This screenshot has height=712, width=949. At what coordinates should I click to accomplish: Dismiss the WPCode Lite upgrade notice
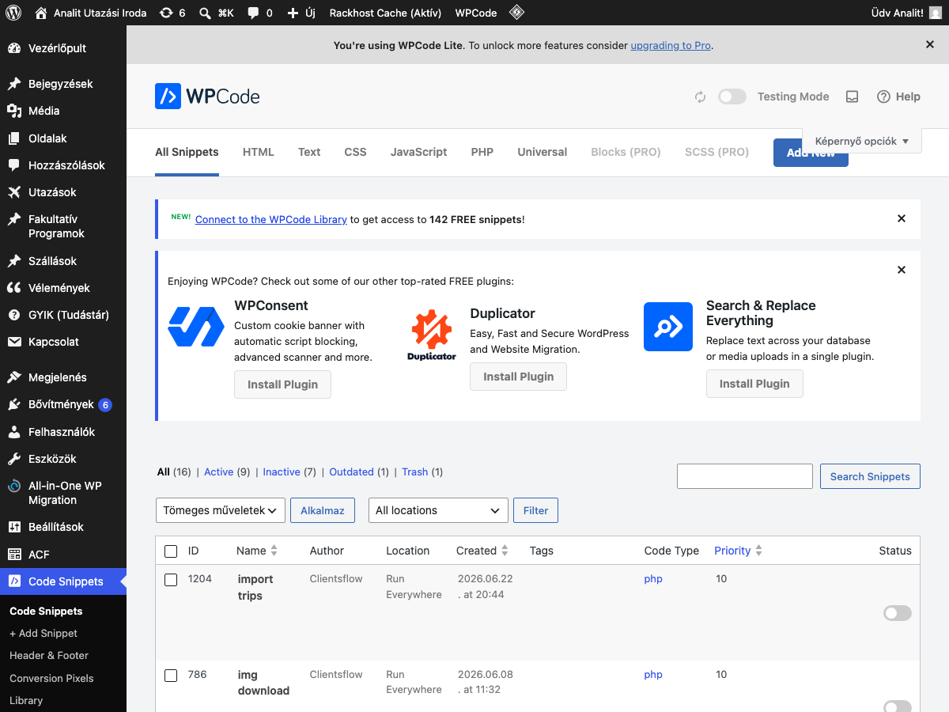pos(930,45)
